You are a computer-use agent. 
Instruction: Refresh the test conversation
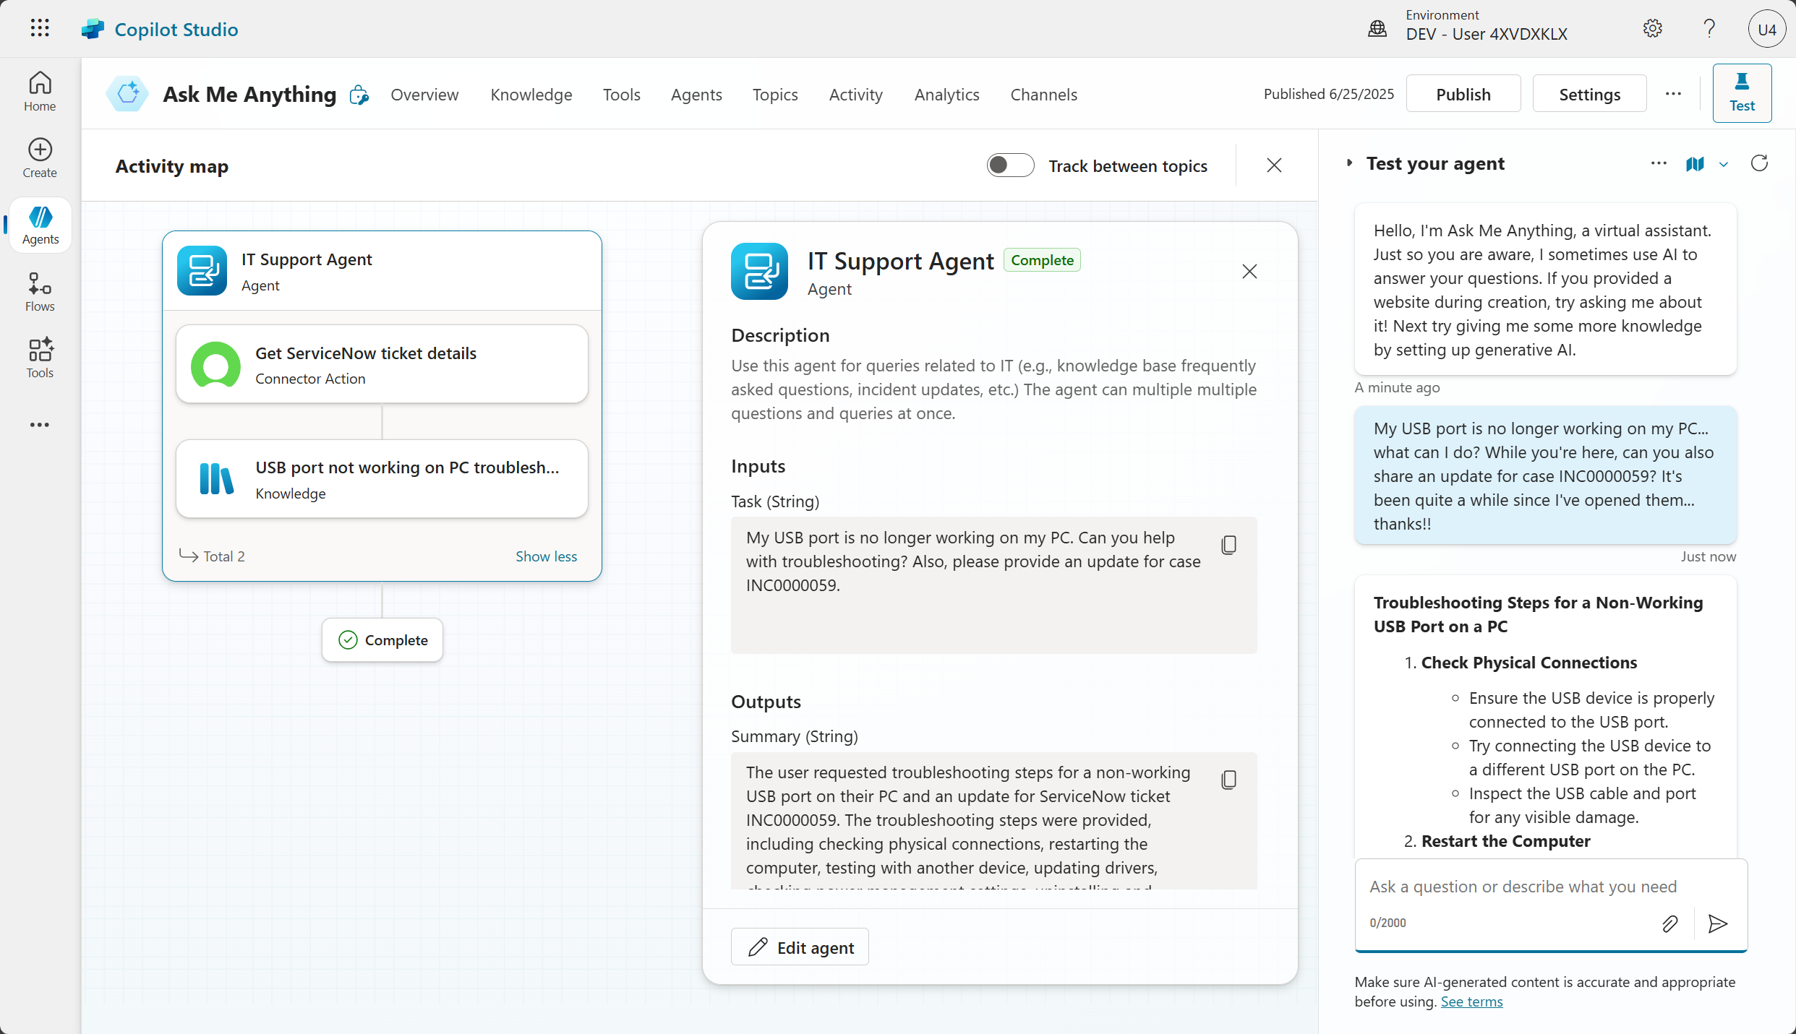point(1759,164)
